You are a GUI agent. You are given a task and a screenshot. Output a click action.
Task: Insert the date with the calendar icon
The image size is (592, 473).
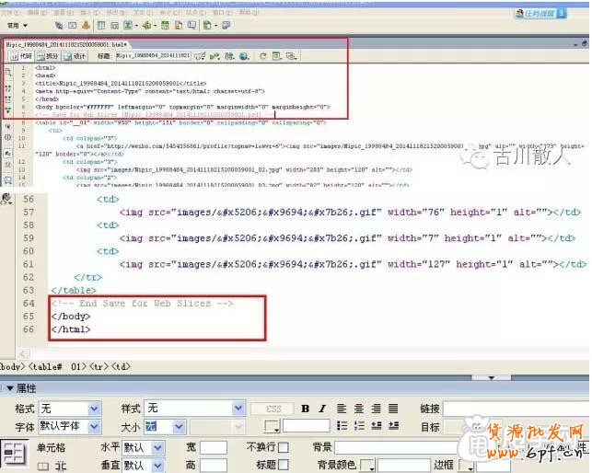coord(165,25)
